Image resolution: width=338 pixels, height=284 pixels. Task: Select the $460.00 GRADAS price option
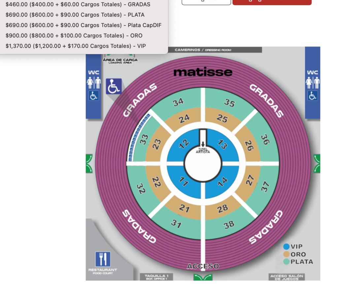tap(78, 4)
